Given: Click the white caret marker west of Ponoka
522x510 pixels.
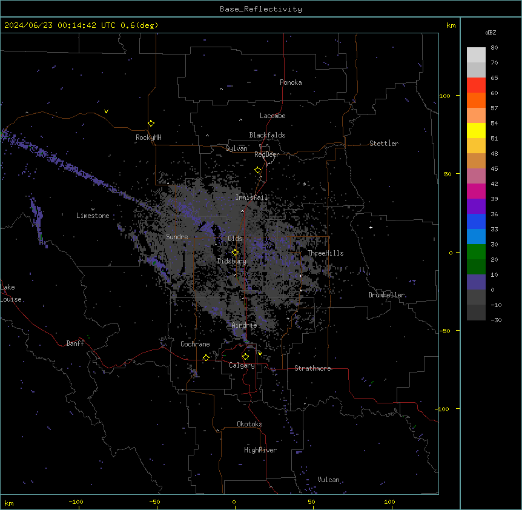Looking at the screenshot, I should [221, 89].
